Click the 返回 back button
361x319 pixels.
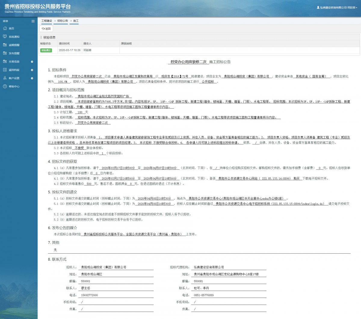coord(46,29)
